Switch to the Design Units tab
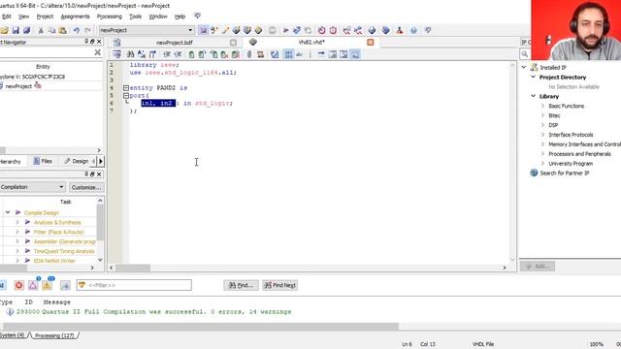The height and width of the screenshot is (349, 621). click(x=77, y=161)
